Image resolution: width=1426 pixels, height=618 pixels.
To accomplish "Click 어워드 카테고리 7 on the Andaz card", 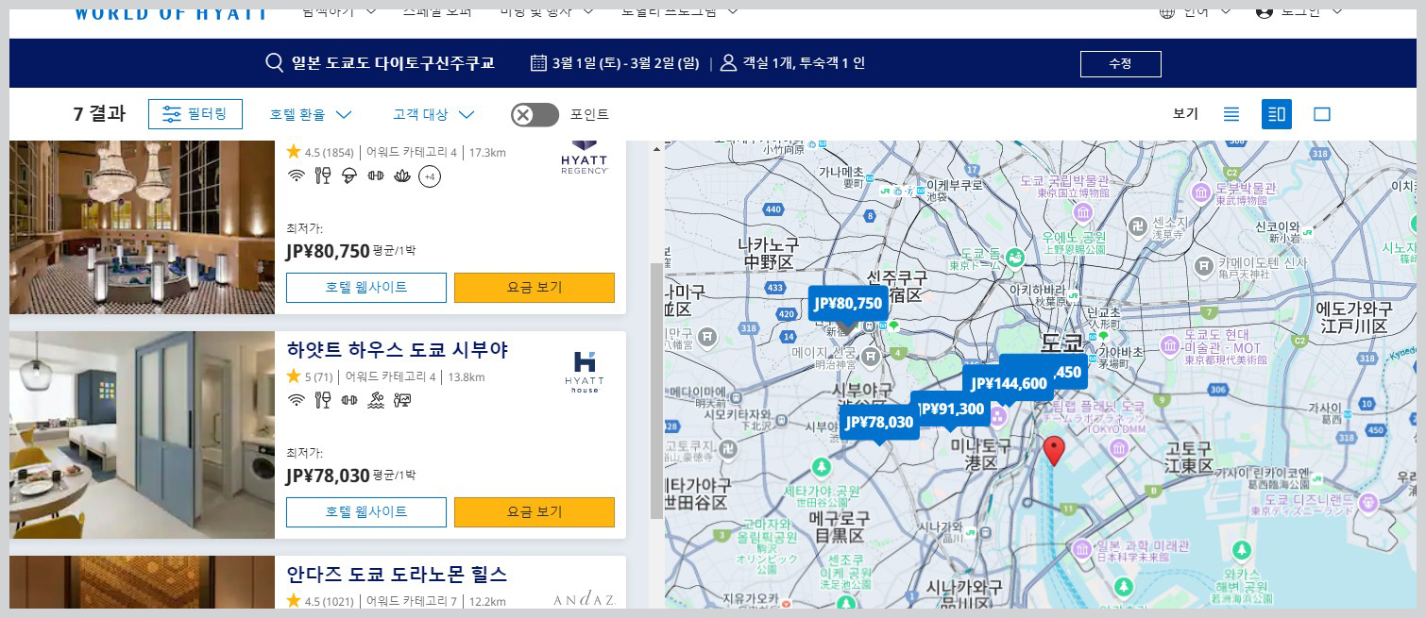I will 412,601.
